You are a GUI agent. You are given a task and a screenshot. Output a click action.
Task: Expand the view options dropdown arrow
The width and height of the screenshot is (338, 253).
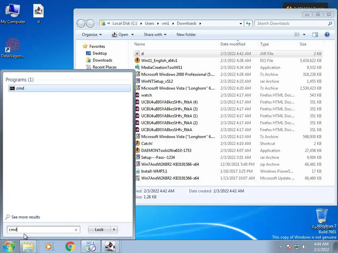[x=304, y=34]
